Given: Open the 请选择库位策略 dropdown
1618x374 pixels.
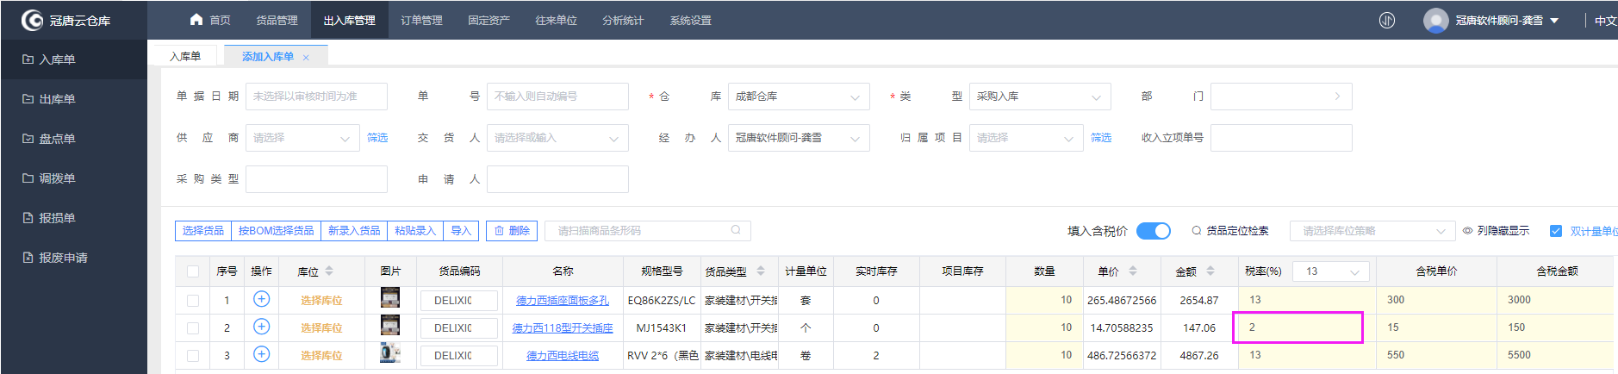Looking at the screenshot, I should point(1372,231).
